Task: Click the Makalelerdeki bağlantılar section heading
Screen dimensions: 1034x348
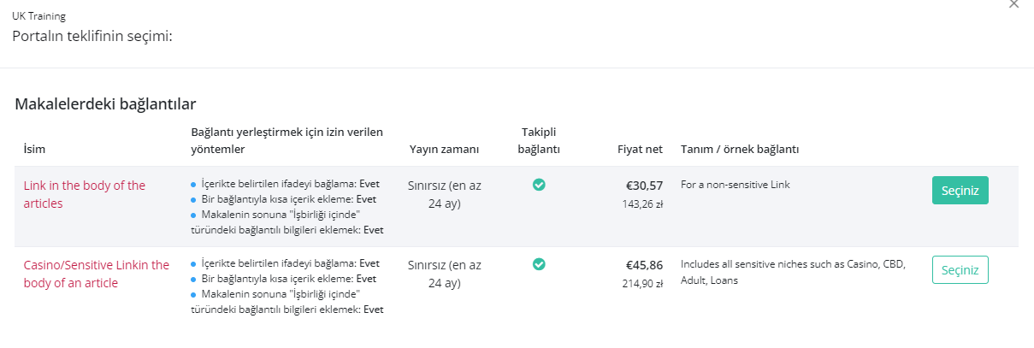Action: (x=106, y=104)
